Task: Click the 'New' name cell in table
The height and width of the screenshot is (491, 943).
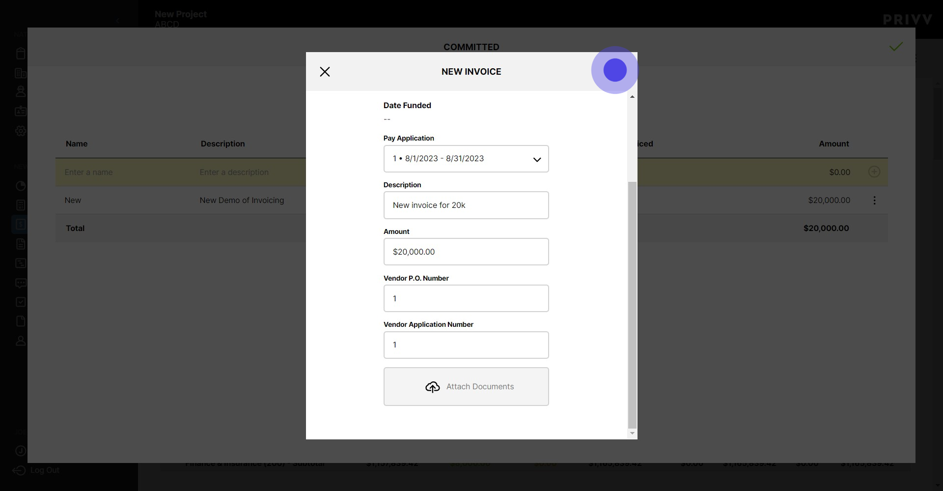Action: coord(73,201)
